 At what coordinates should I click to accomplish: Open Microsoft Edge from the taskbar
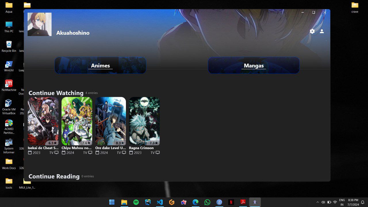coord(195,202)
